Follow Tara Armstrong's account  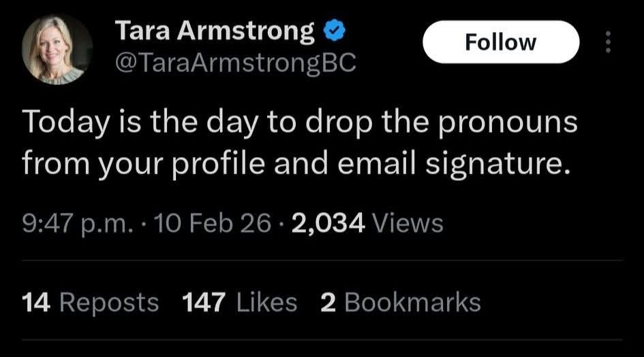[500, 42]
